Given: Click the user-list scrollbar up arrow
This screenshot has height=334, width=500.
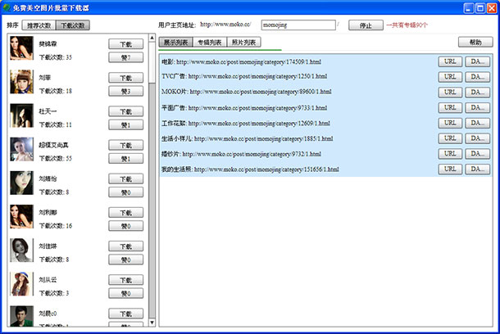Looking at the screenshot, I should (152, 38).
